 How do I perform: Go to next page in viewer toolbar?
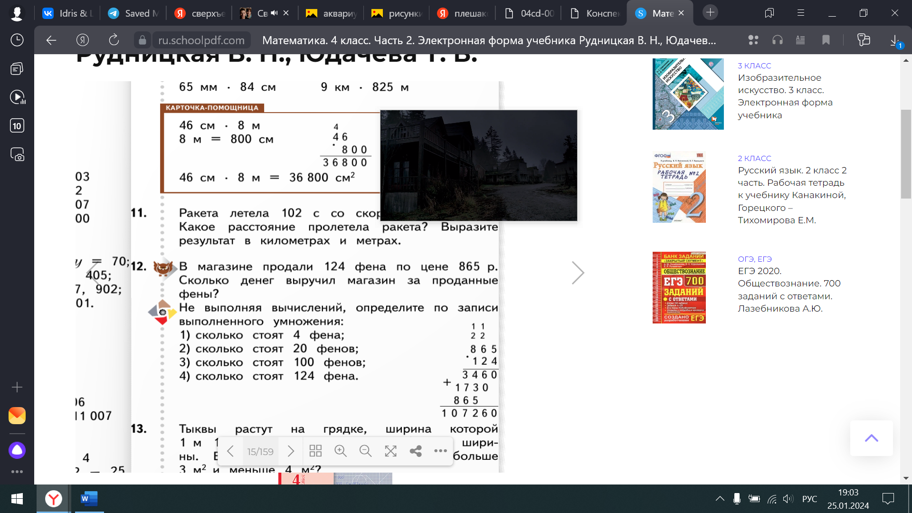(x=291, y=451)
